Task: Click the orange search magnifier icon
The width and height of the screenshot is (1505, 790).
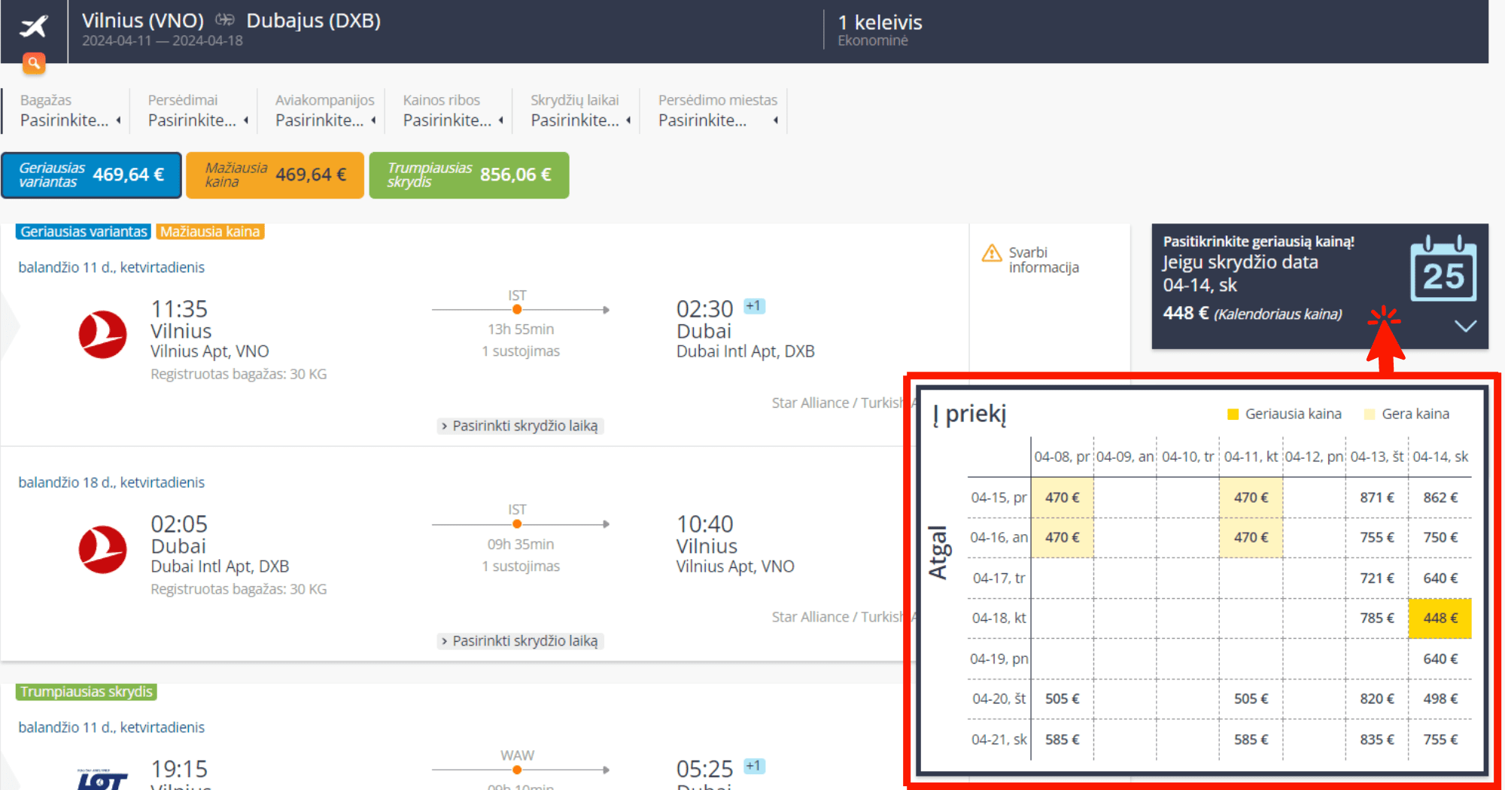Action: (34, 63)
